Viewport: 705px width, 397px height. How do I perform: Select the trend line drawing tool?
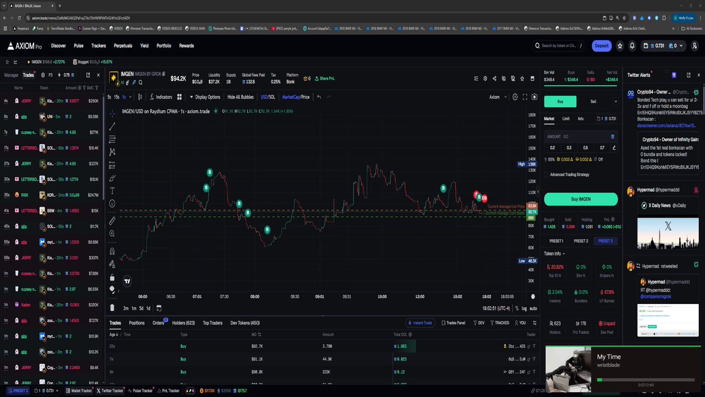112,126
